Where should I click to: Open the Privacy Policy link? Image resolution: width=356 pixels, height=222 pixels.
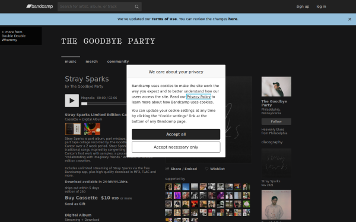pyautogui.click(x=199, y=96)
